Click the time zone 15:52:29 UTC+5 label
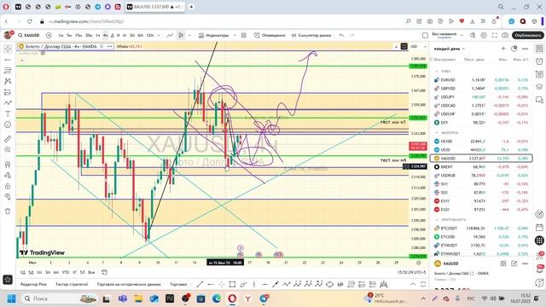This screenshot has height=307, width=546. click(412, 272)
